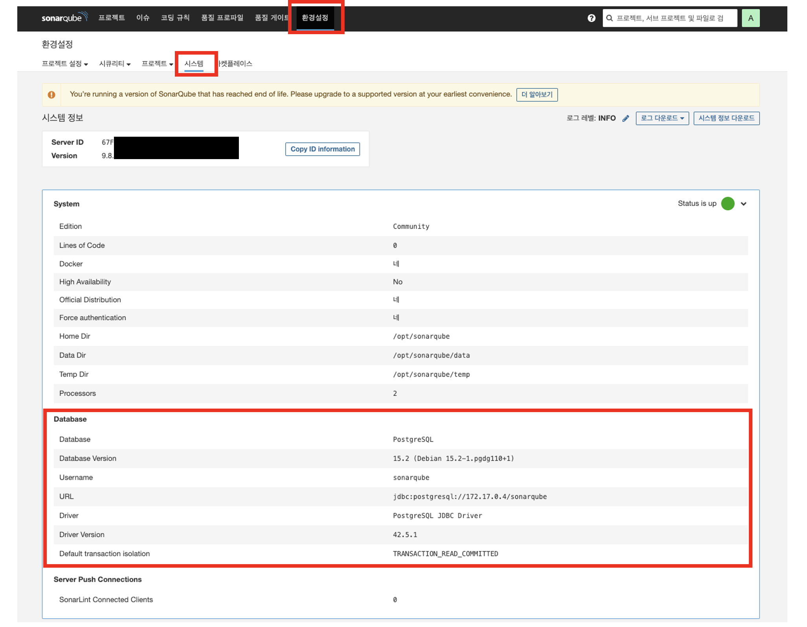Expand the 시큐리티 dropdown menu

pyautogui.click(x=114, y=64)
